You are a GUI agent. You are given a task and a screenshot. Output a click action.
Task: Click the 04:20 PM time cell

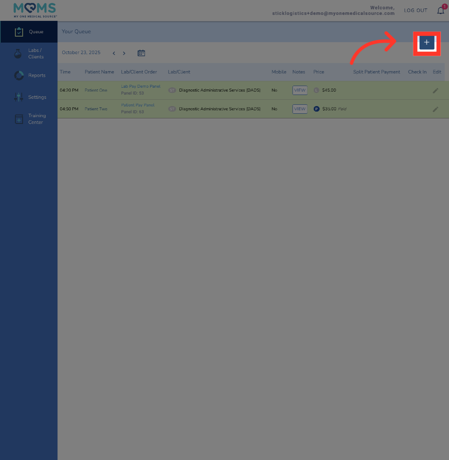coord(69,90)
